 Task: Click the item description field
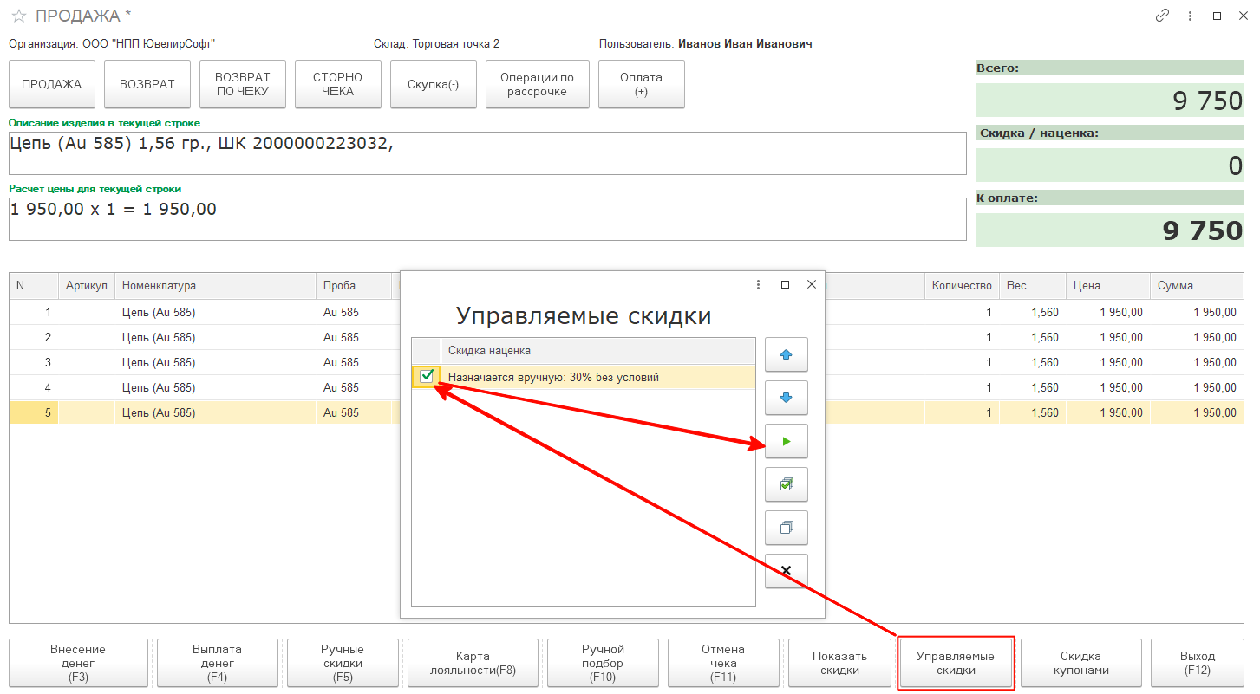487,153
